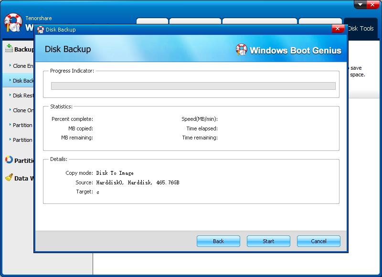Open the main window dropdown menu arrow
Viewport: 382px width, 277px height.
[360, 5]
